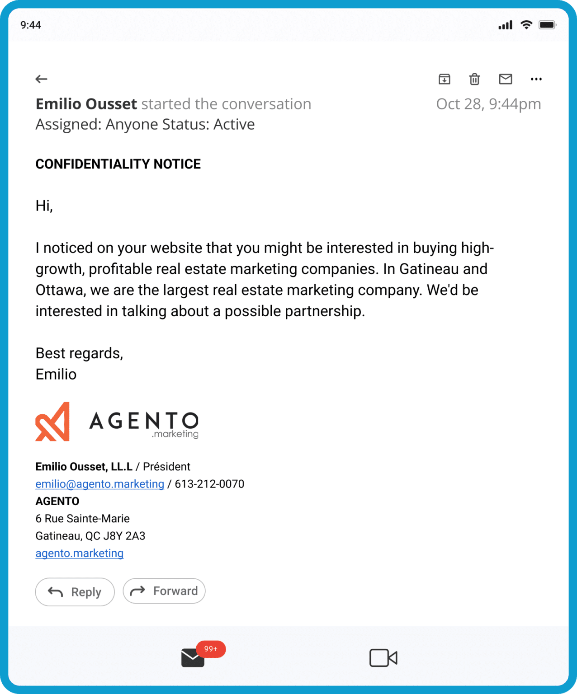577x694 pixels.
Task: Visit the agento.marketing website link
Action: pos(80,553)
